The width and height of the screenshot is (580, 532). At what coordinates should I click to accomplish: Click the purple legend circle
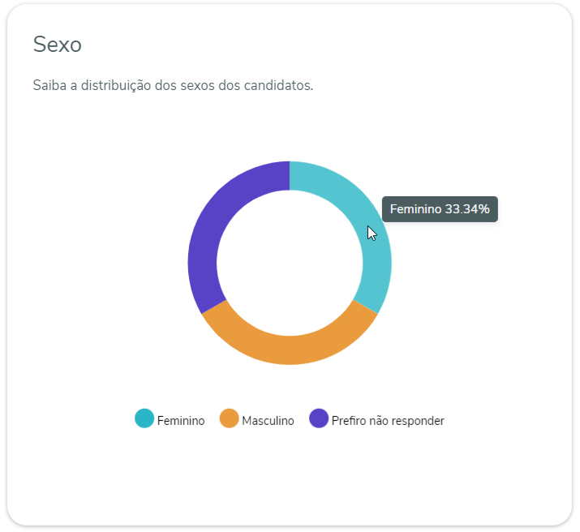(319, 419)
